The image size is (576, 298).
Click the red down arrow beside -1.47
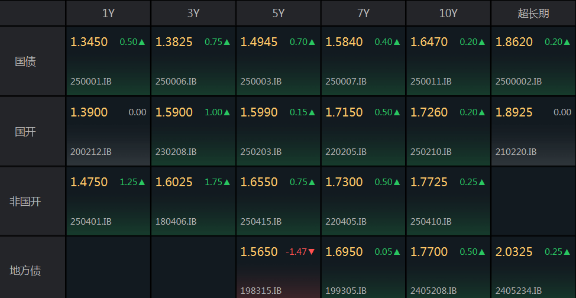click(312, 252)
